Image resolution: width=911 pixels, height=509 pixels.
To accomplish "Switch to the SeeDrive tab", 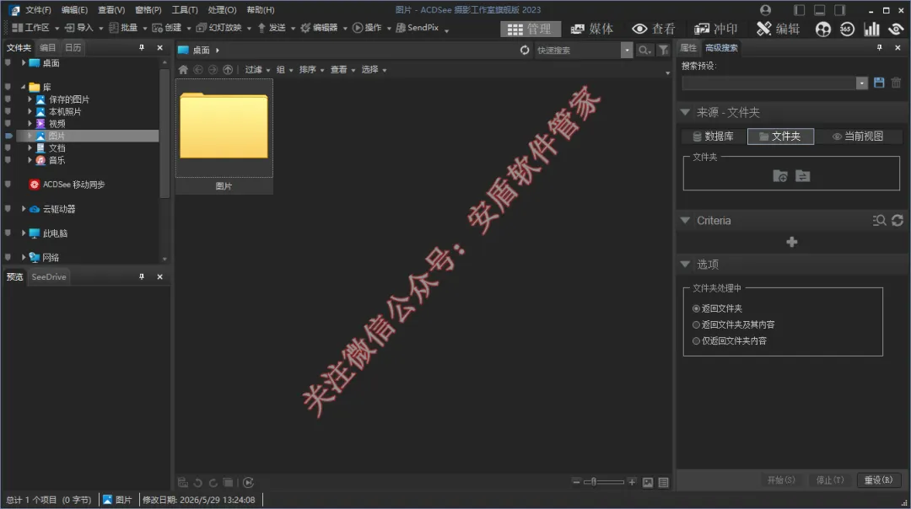I will [x=49, y=277].
